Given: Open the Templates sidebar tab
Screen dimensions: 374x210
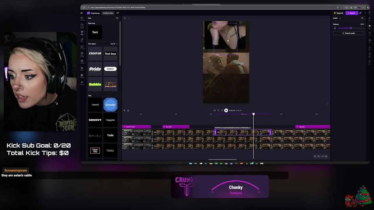Looking at the screenshot, I should (x=82, y=62).
